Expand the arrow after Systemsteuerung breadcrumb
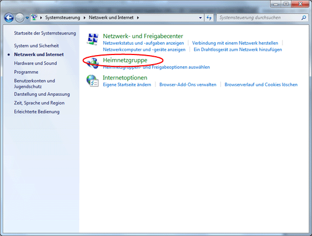 click(85, 18)
